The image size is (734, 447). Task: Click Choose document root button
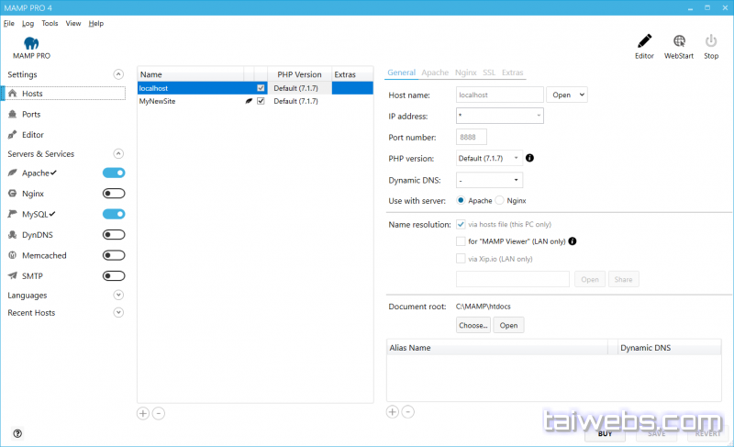473,325
